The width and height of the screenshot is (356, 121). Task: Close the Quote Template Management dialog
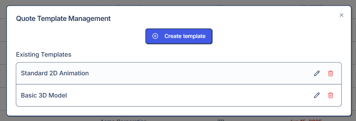click(341, 15)
